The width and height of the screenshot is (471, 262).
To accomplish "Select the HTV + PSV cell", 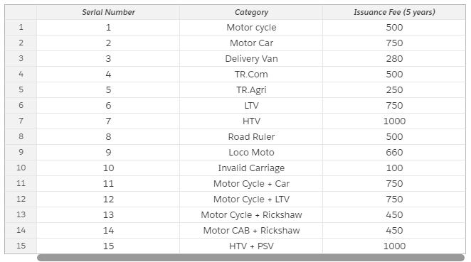I will [x=251, y=246].
